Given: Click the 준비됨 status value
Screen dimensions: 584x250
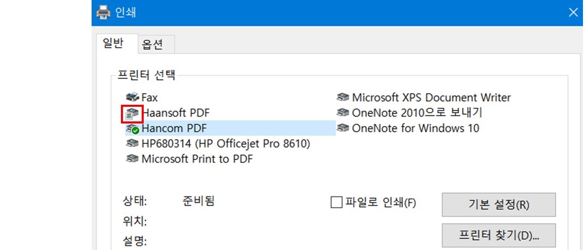Looking at the screenshot, I should point(198,201).
